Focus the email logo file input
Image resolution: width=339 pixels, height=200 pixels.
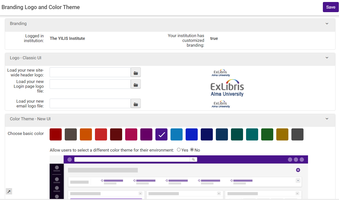90,103
